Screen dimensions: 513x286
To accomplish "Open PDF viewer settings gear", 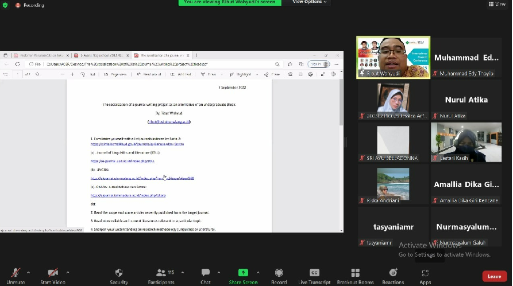I will click(333, 74).
